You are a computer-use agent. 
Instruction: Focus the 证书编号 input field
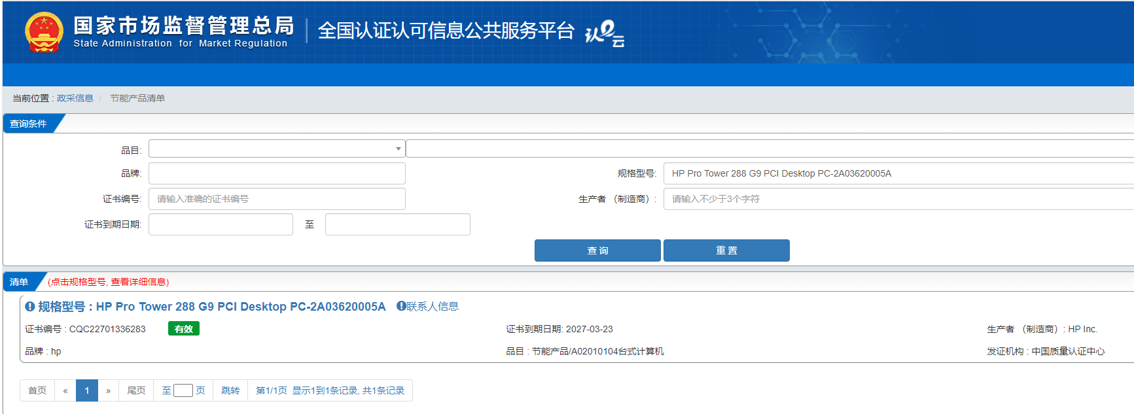pyautogui.click(x=277, y=199)
